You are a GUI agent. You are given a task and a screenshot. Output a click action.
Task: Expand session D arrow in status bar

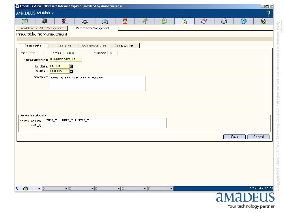pyautogui.click(x=119, y=189)
